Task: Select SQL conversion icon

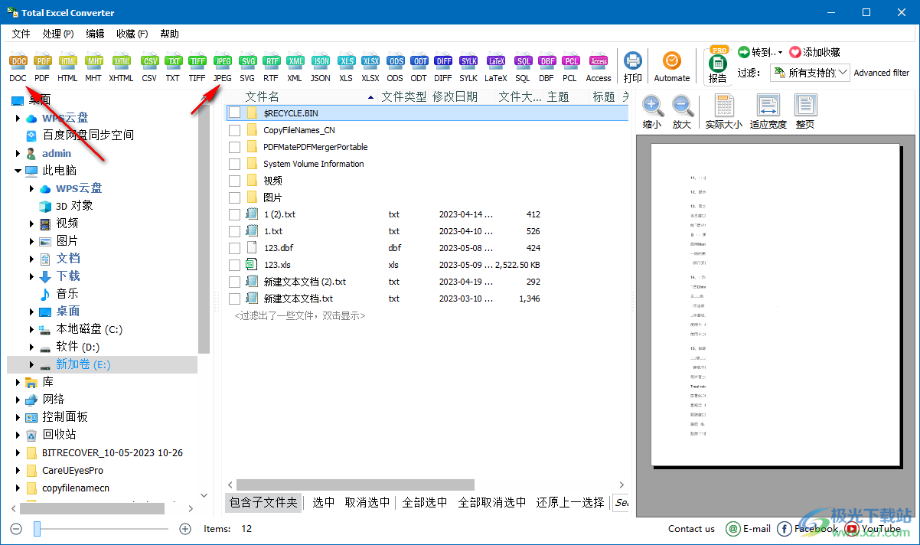Action: (523, 67)
